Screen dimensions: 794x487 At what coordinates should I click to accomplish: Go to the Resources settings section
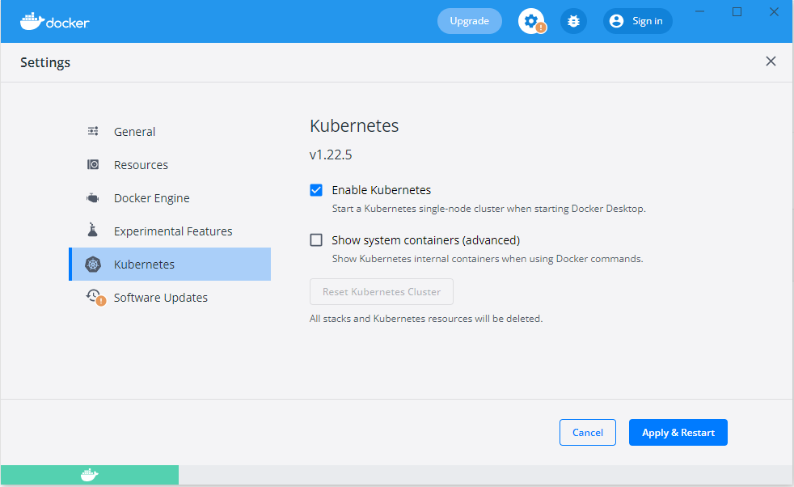point(170,165)
